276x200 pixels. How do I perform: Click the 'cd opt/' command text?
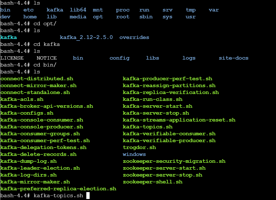tap(45, 24)
